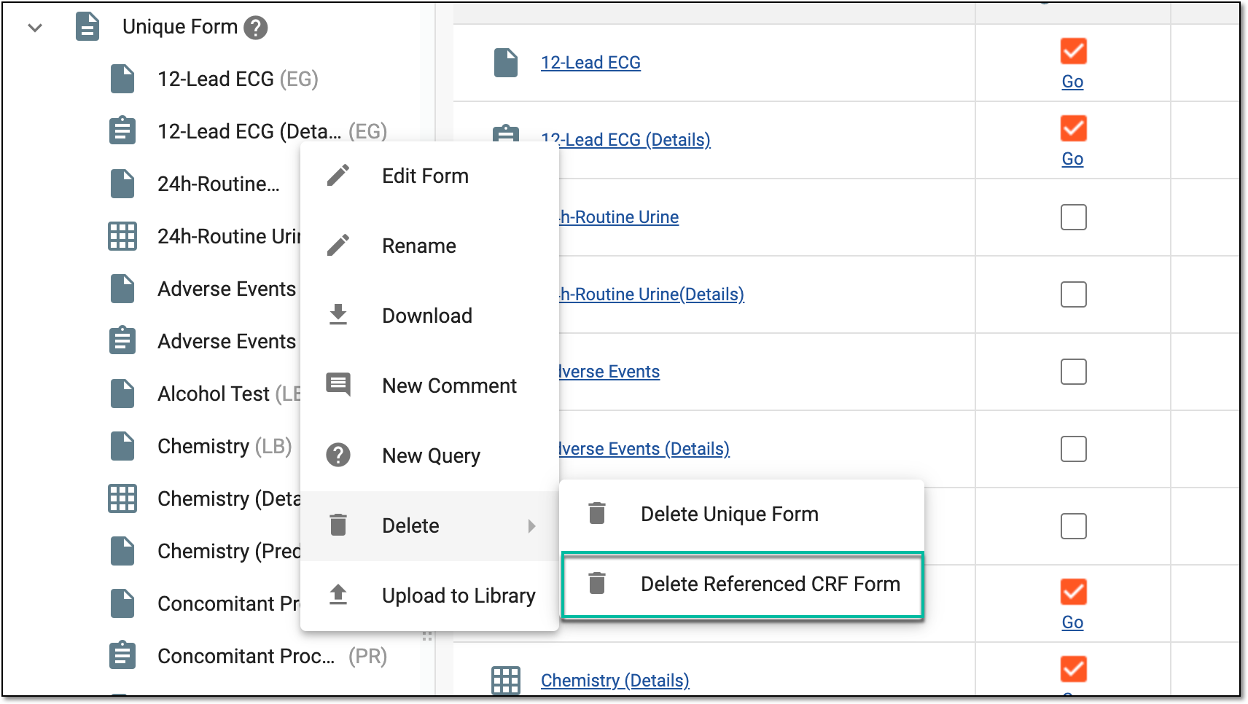1248x704 pixels.
Task: Click the clipboard icon of second Adverse Events
Action: pos(122,341)
